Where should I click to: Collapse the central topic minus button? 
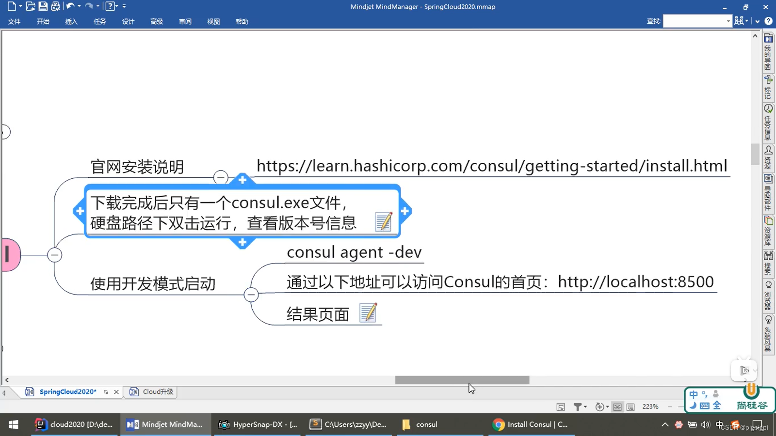click(54, 255)
